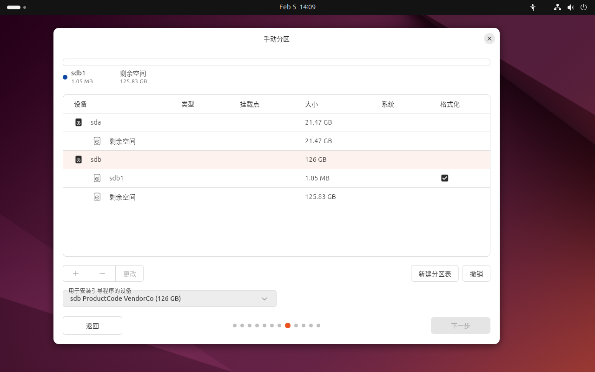The width and height of the screenshot is (595, 372).
Task: Click the disk usage bar at top
Action: click(x=277, y=62)
